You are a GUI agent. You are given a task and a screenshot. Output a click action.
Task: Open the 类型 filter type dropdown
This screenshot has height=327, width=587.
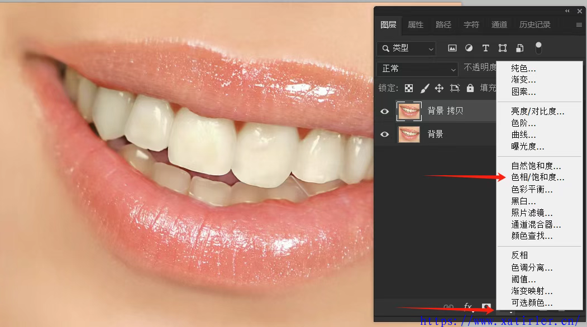click(406, 49)
